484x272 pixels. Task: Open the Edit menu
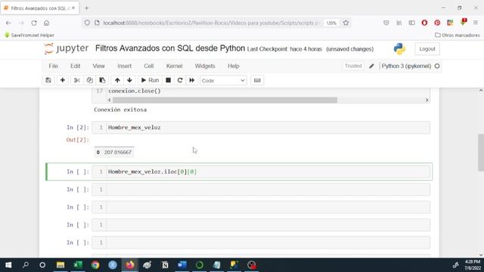[75, 66]
